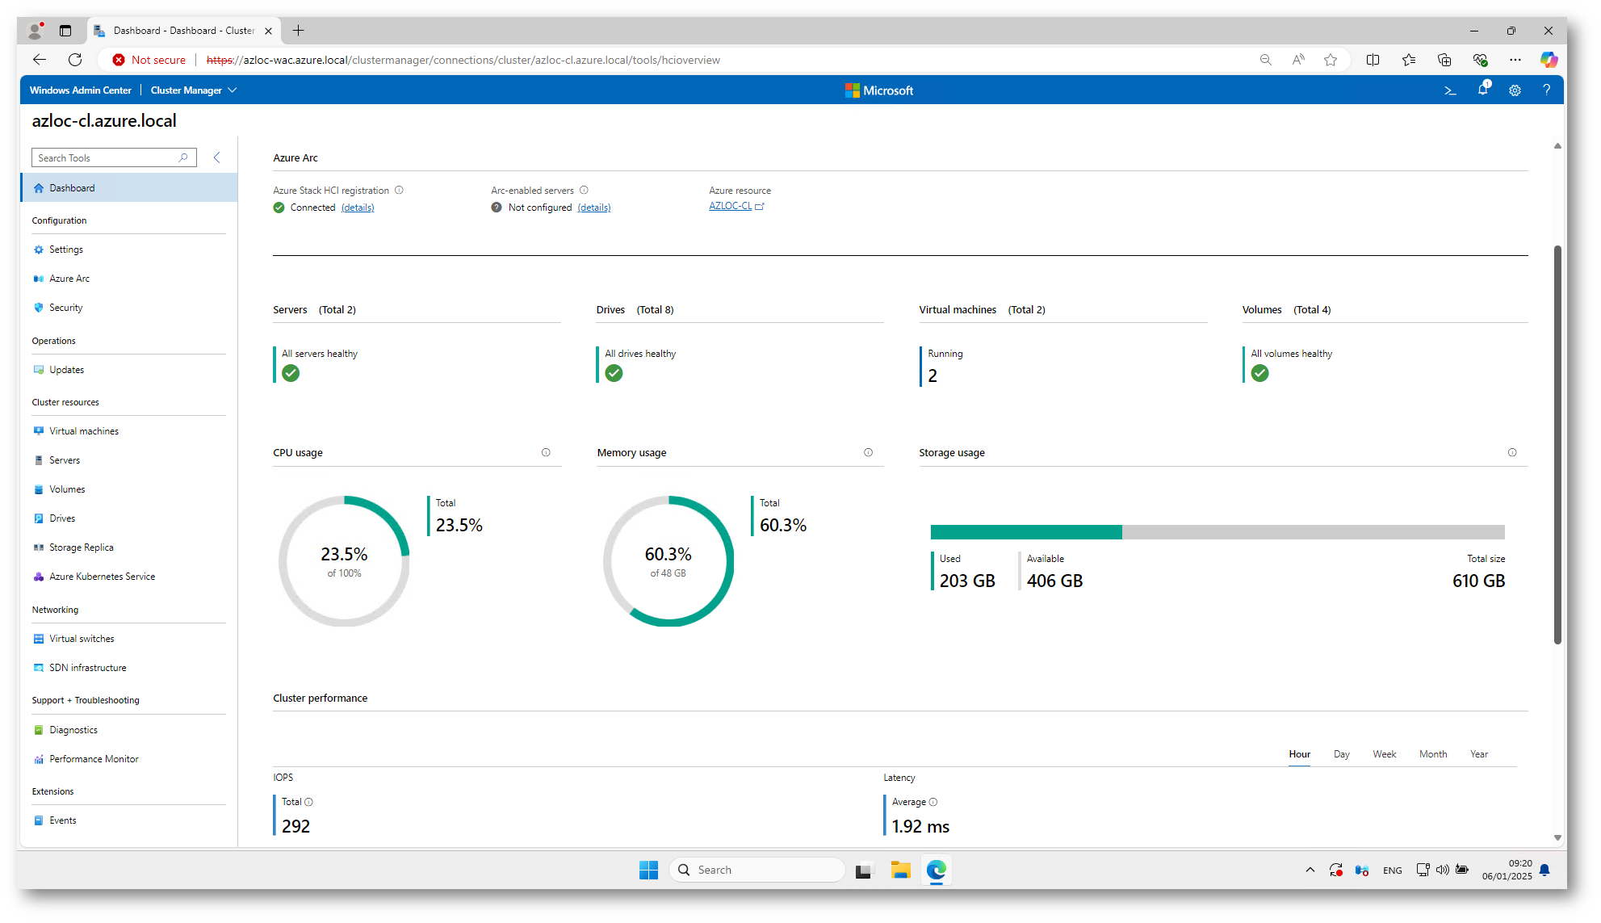Reload the page with refresh icon

[75, 60]
